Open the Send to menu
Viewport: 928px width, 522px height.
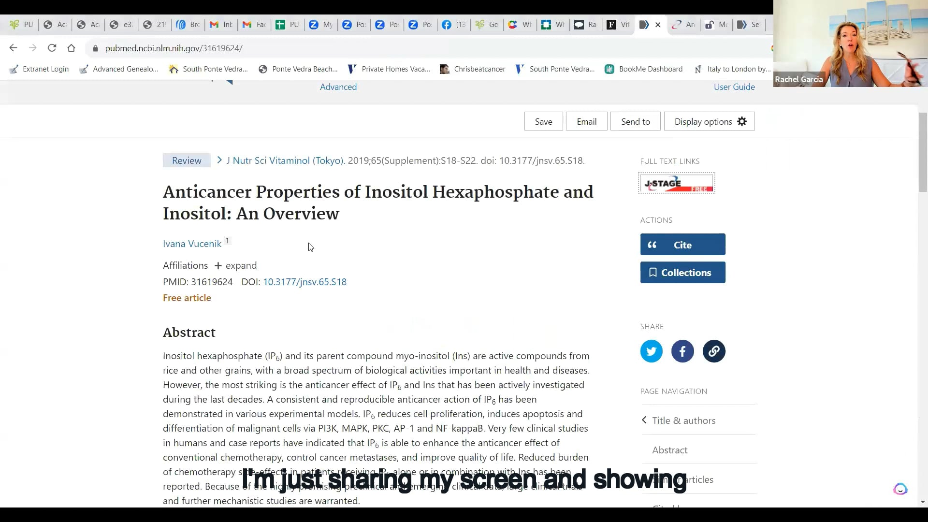point(635,121)
